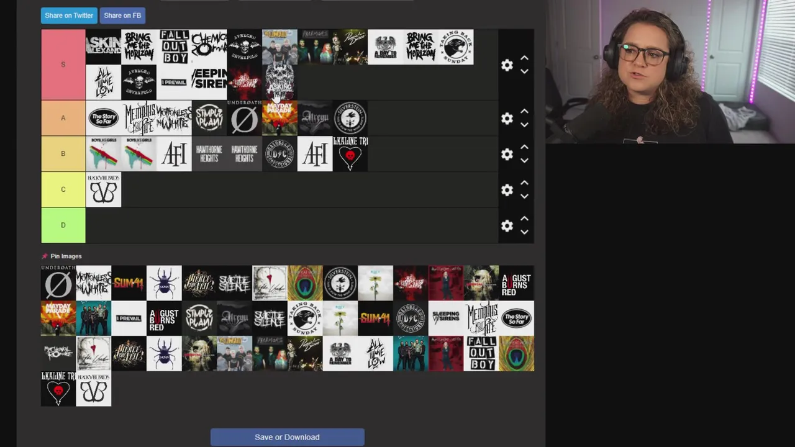The width and height of the screenshot is (795, 447).
Task: Pick Mayday Parade cover in A tier
Action: 279,118
